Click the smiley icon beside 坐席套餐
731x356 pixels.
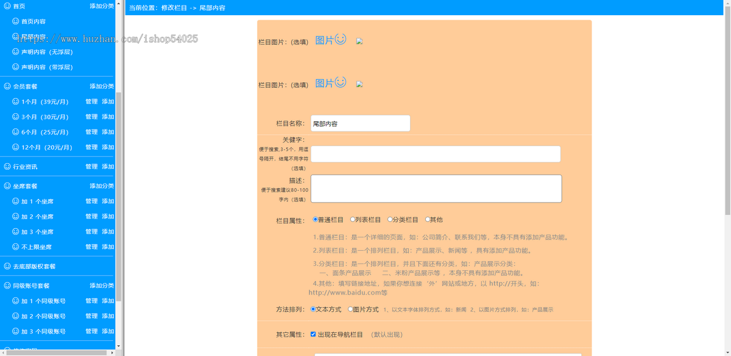7,186
